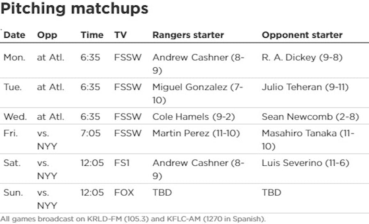Screen dimensions: 369x224
Task: Select the Opponent starter column header
Action: (x=302, y=35)
